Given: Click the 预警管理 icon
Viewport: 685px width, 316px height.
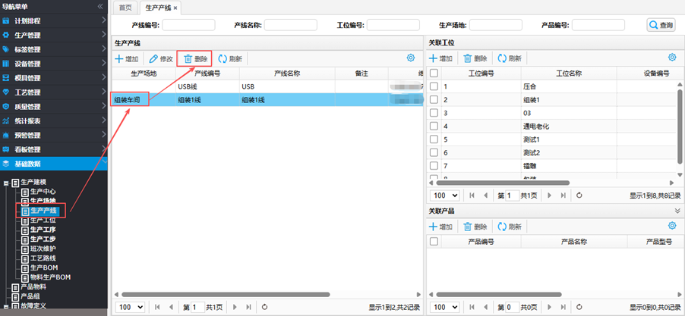Looking at the screenshot, I should click(6, 135).
